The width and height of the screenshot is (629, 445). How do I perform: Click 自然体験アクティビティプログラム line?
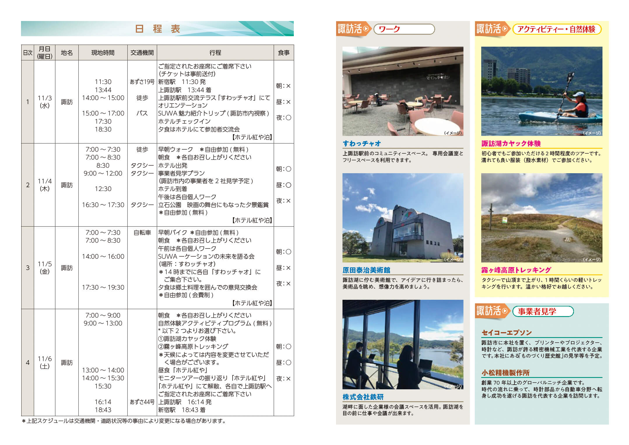point(215,323)
